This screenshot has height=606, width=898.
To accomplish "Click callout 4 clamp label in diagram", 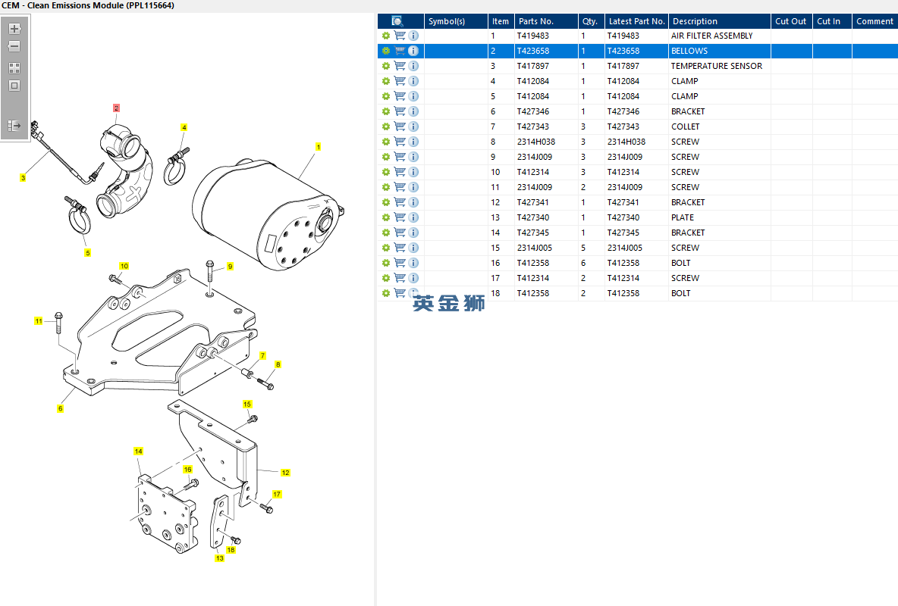I will coord(184,127).
